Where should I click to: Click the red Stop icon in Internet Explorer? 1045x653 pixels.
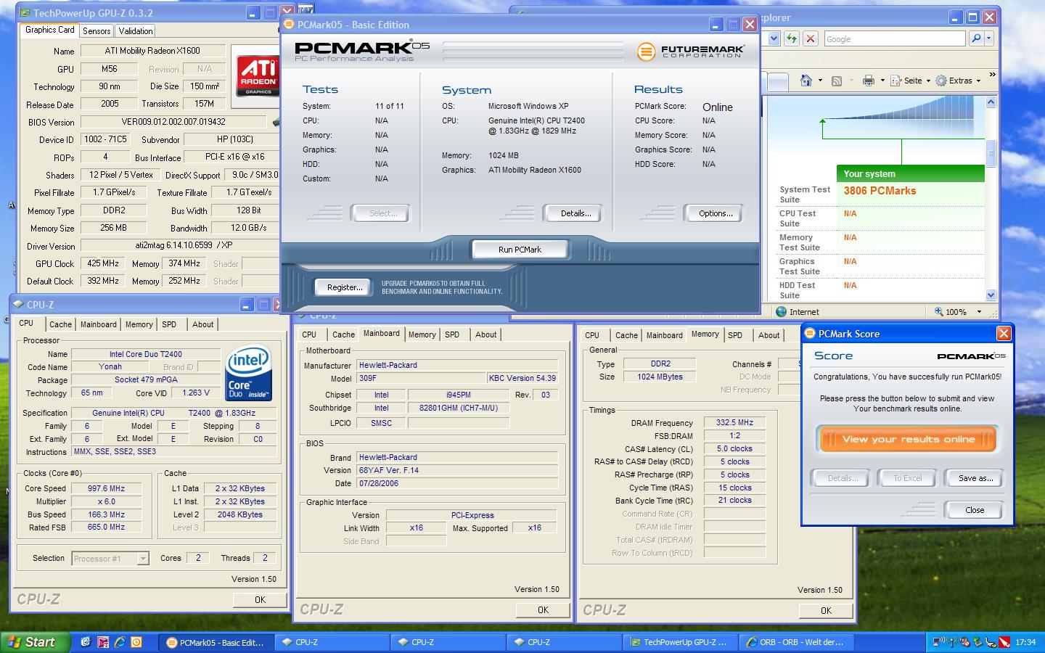pos(811,38)
